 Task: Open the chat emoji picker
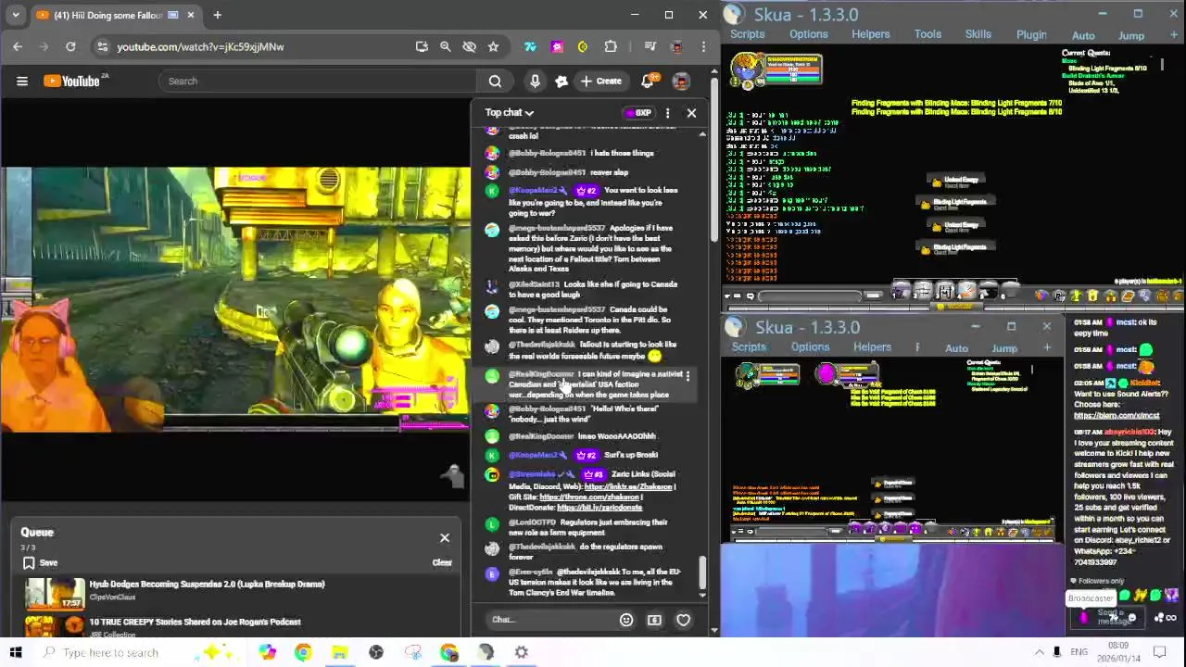click(x=626, y=620)
